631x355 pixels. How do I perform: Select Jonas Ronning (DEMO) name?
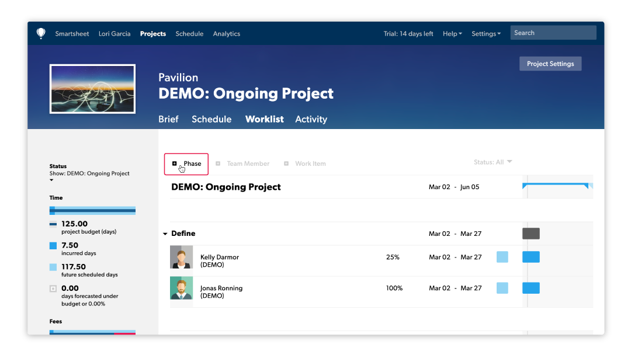click(221, 291)
